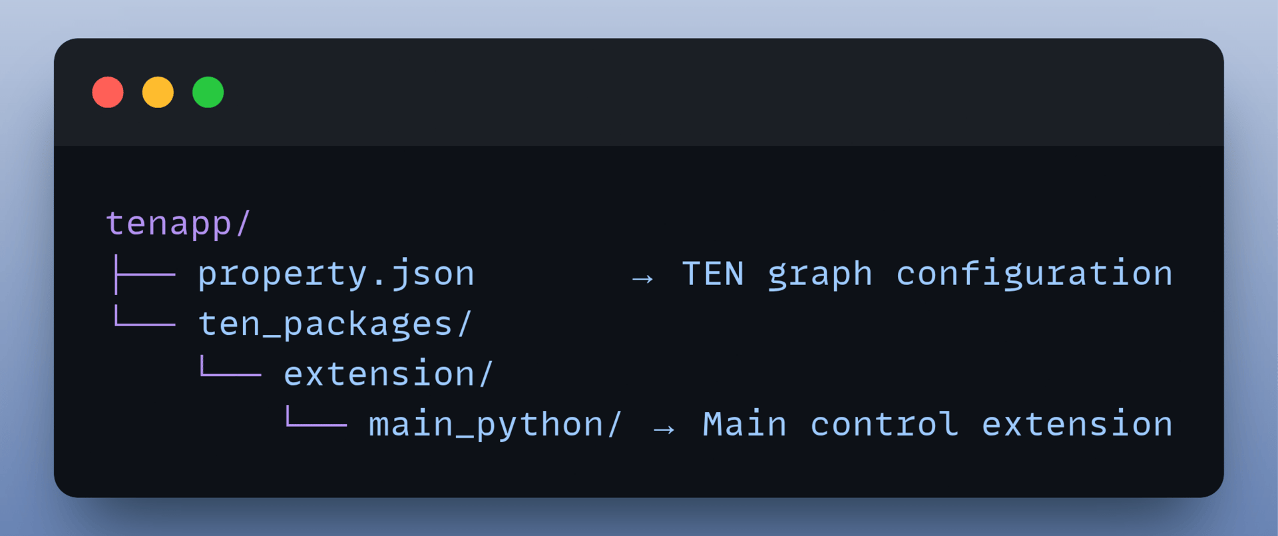The height and width of the screenshot is (536, 1278).
Task: Click the green maximize dot
Action: pyautogui.click(x=208, y=92)
